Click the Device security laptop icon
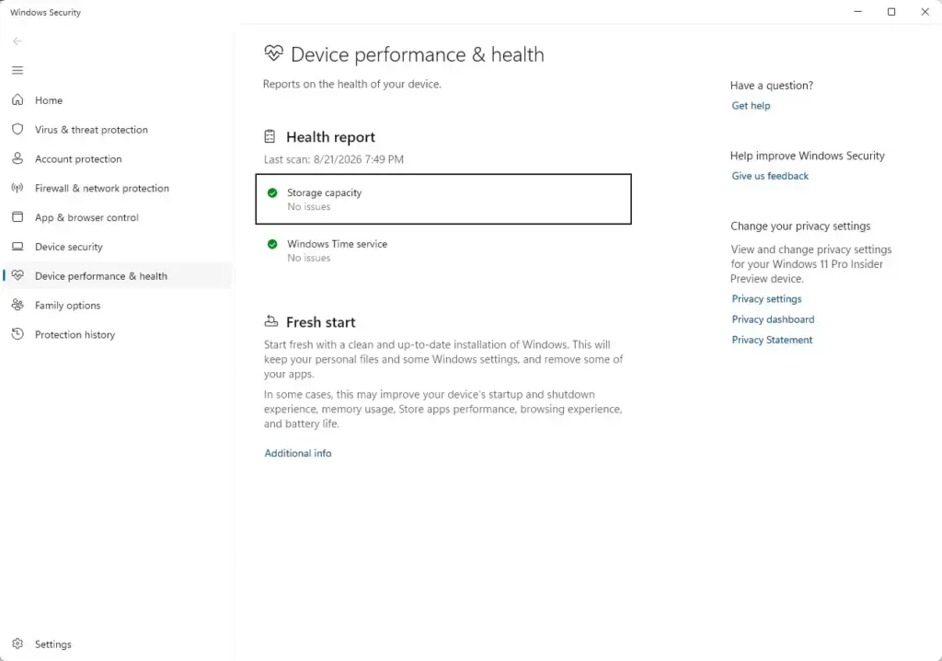942x661 pixels. click(17, 247)
